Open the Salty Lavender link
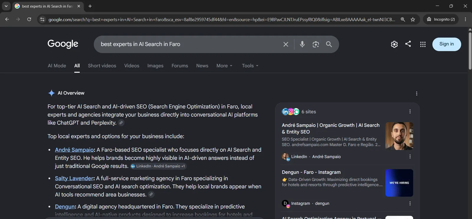 74,178
